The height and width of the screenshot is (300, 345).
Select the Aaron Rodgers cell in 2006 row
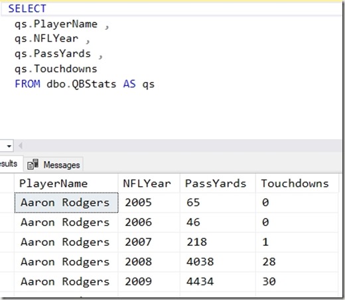66,223
